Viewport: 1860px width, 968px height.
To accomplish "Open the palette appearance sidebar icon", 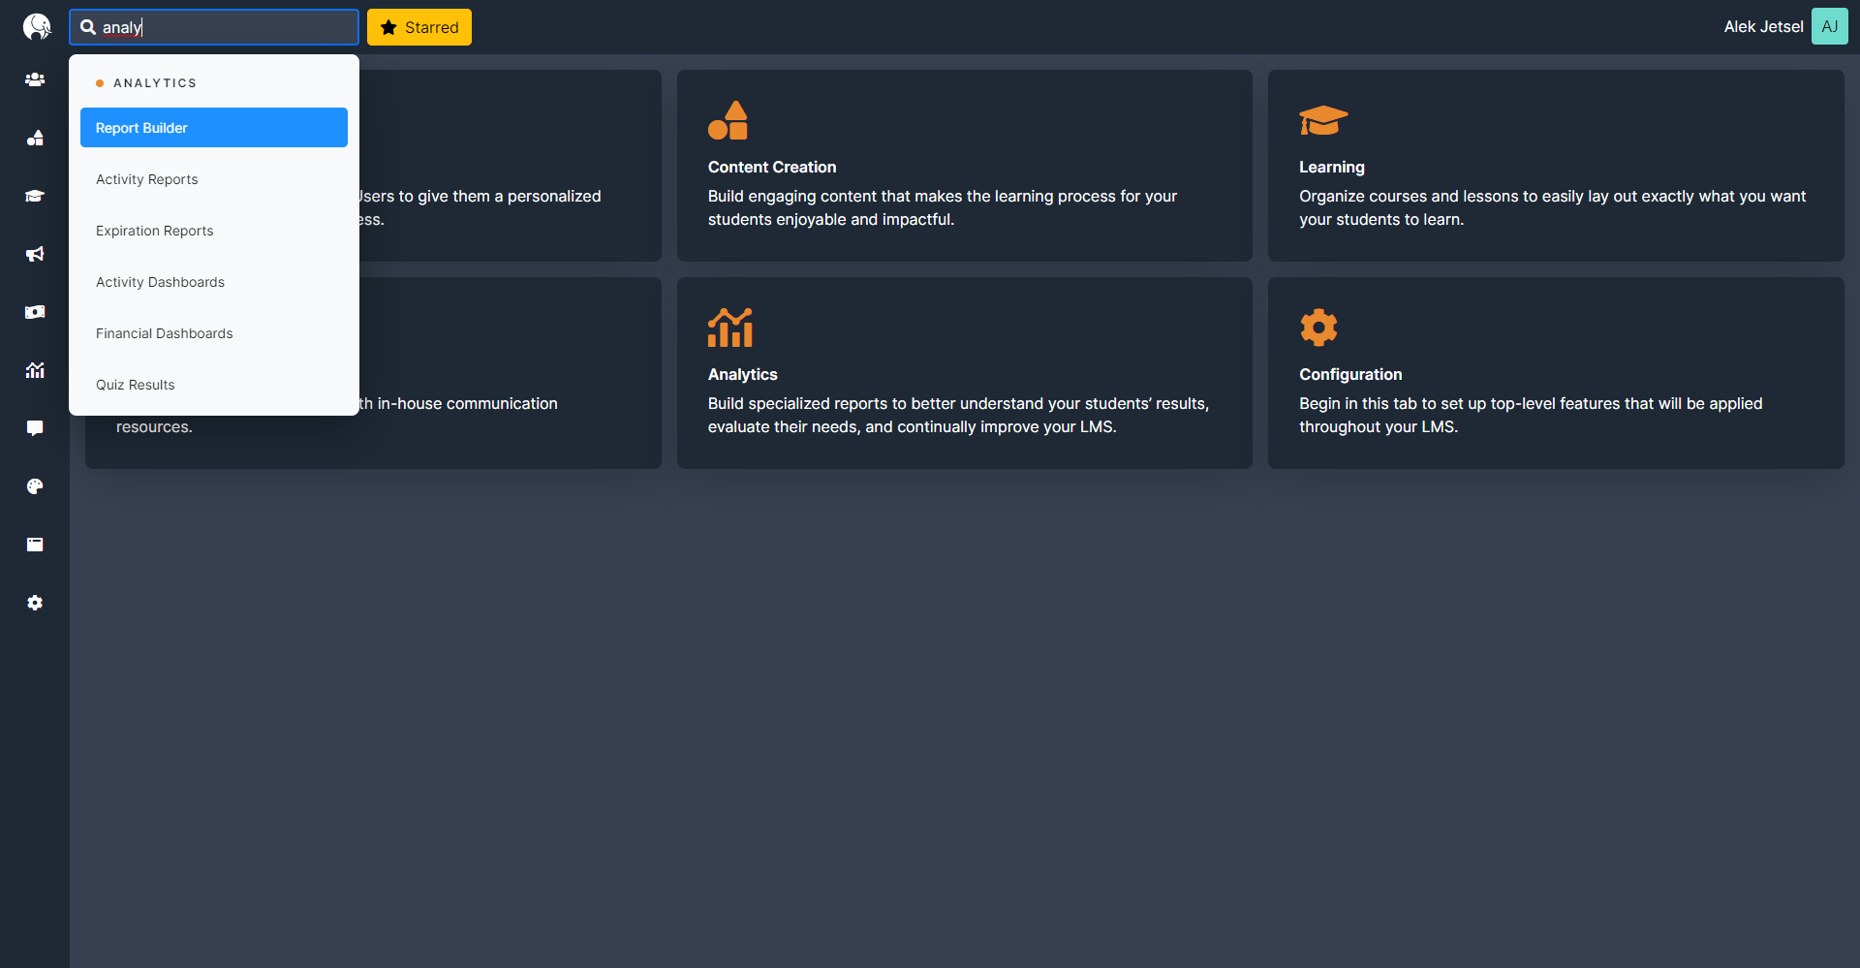I will [35, 486].
